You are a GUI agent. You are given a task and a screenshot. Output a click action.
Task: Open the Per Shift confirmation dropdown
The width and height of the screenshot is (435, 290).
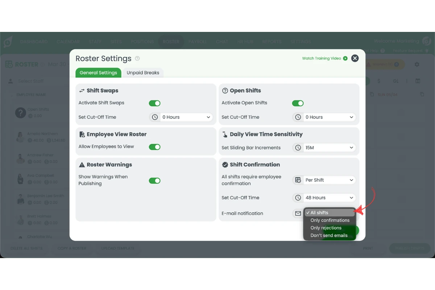tap(330, 180)
